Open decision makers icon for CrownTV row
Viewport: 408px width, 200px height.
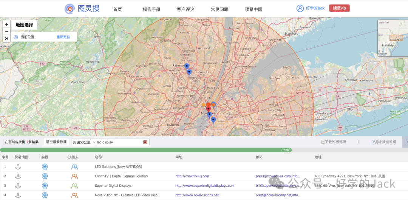[74, 176]
